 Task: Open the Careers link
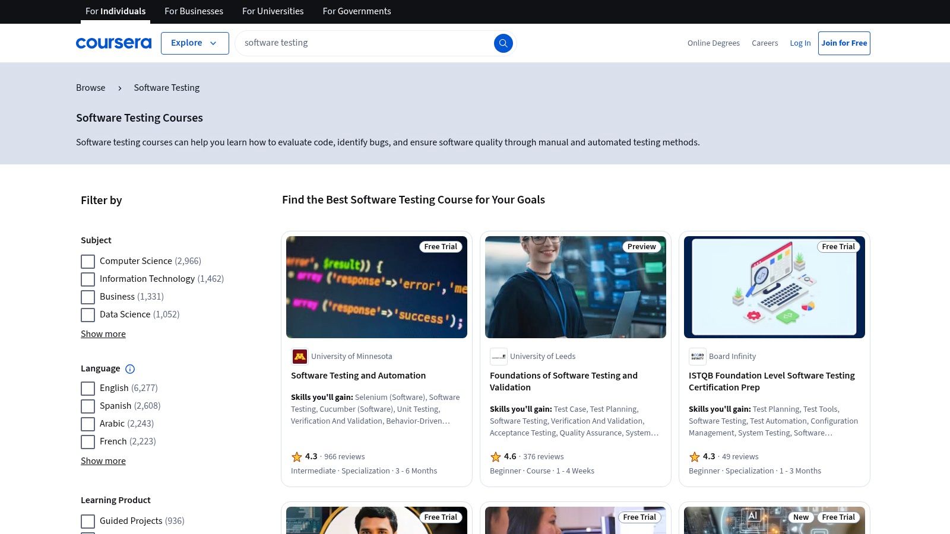tap(765, 43)
